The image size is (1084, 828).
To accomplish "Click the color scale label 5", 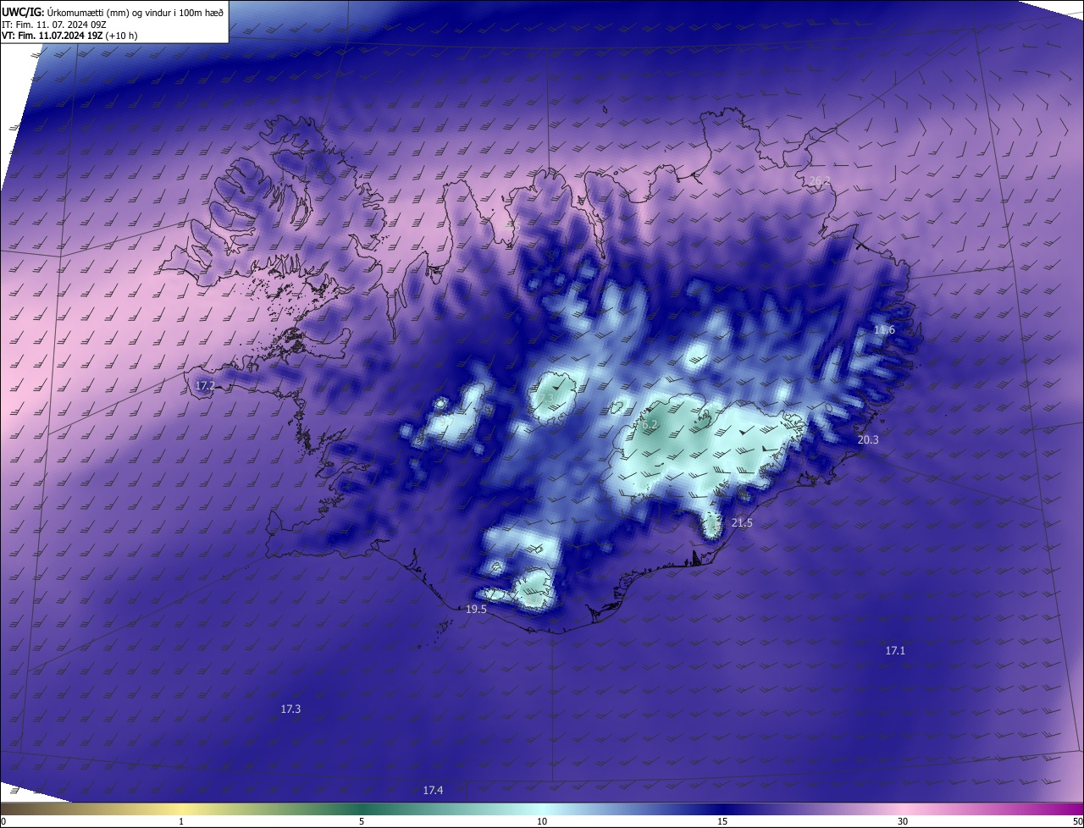I will click(362, 821).
